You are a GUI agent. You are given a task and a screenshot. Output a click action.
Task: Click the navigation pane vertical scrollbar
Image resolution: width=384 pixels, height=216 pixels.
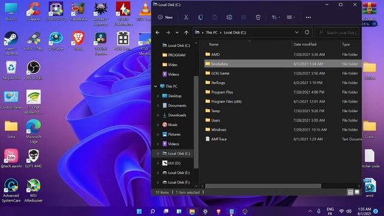196,122
